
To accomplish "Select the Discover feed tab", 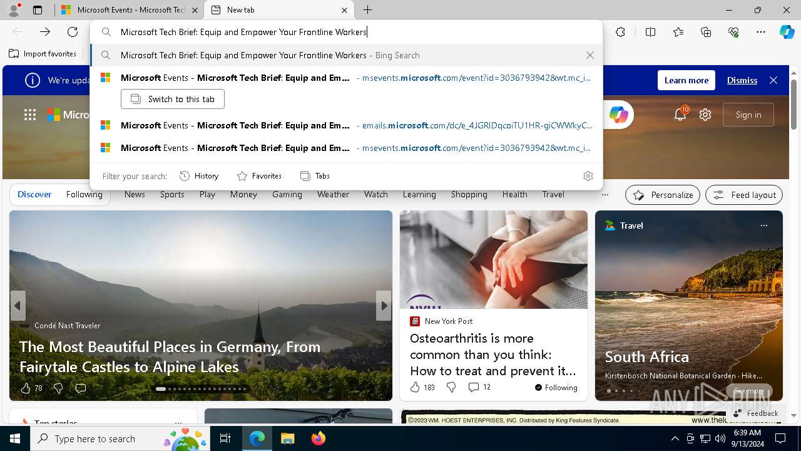I will 34,195.
